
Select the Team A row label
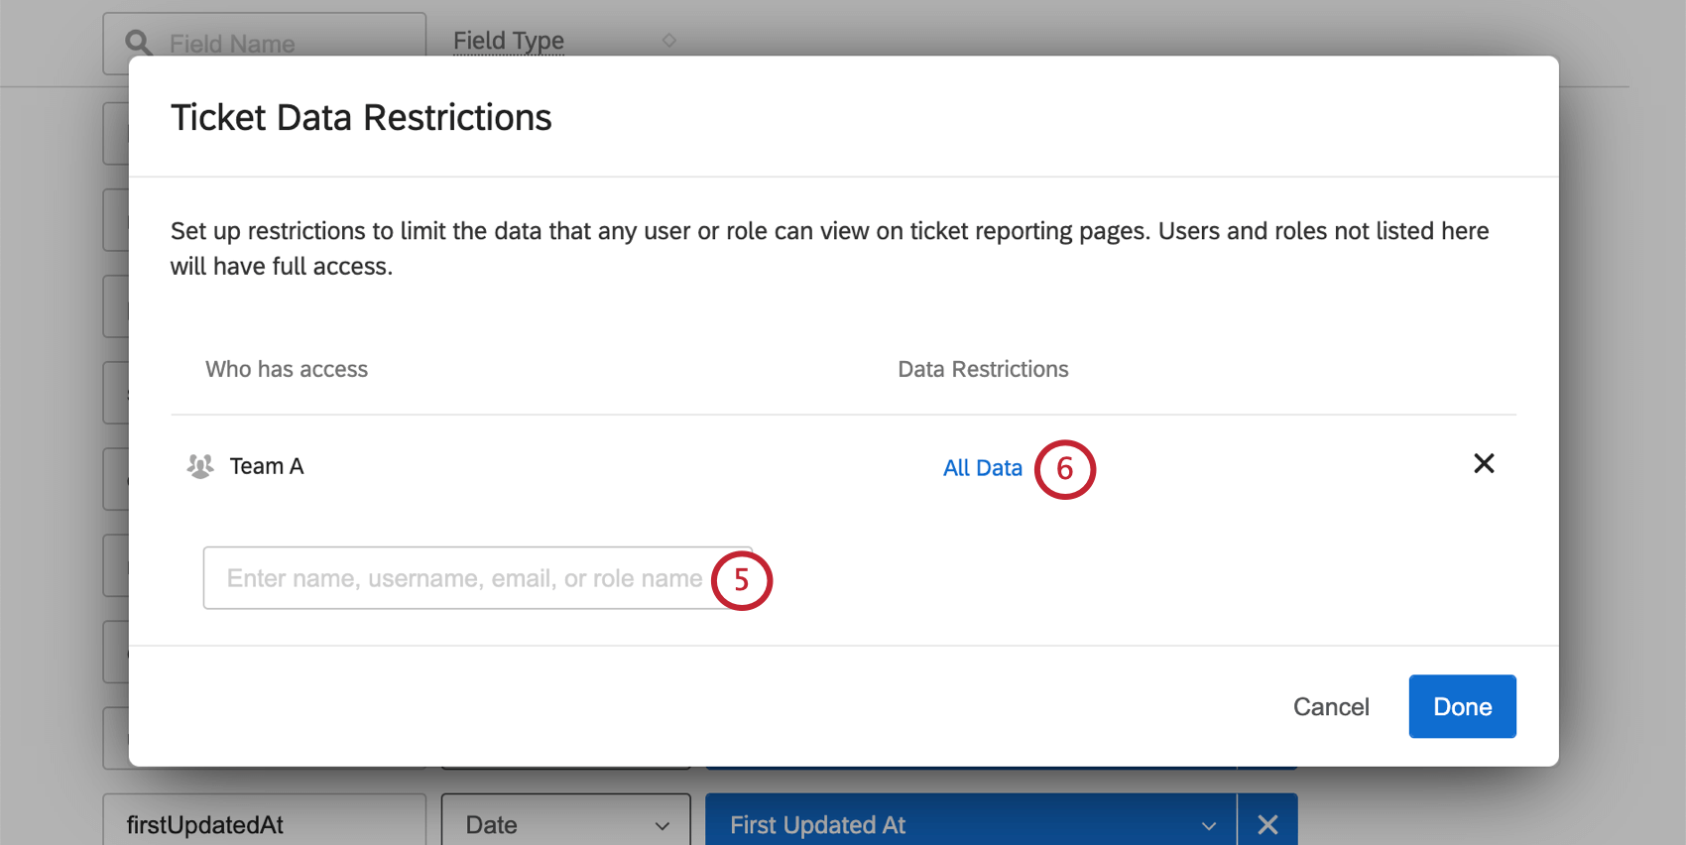(x=267, y=466)
